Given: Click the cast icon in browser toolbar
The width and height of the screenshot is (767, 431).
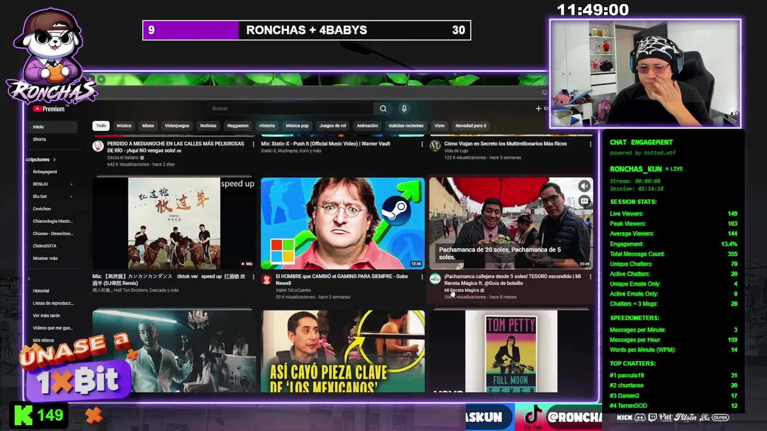Looking at the screenshot, I should pyautogui.click(x=544, y=92).
